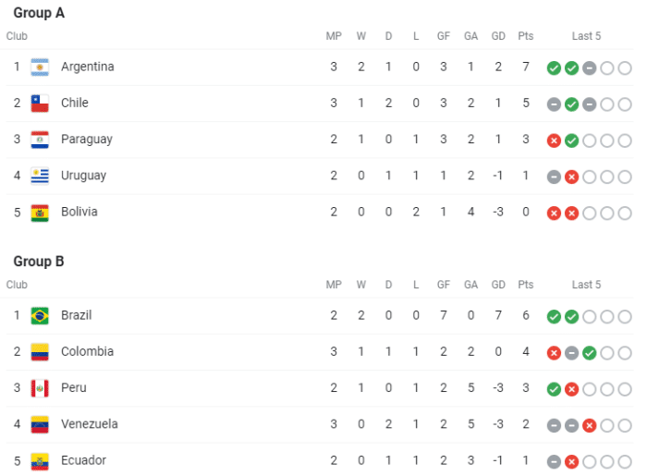Click the Paraguay flag icon
Viewport: 647px width, 476px height.
[40, 140]
